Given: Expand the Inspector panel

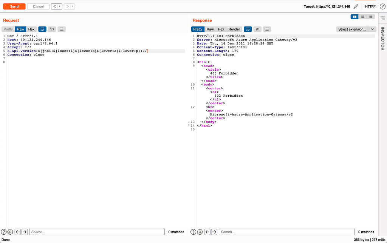Looking at the screenshot, I should point(383,39).
